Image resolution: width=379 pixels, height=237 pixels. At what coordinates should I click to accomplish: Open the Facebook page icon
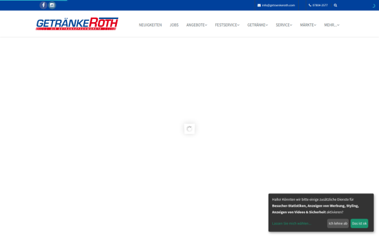coord(43,5)
